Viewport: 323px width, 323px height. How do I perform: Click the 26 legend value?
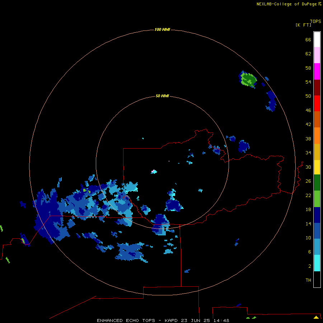point(308,181)
